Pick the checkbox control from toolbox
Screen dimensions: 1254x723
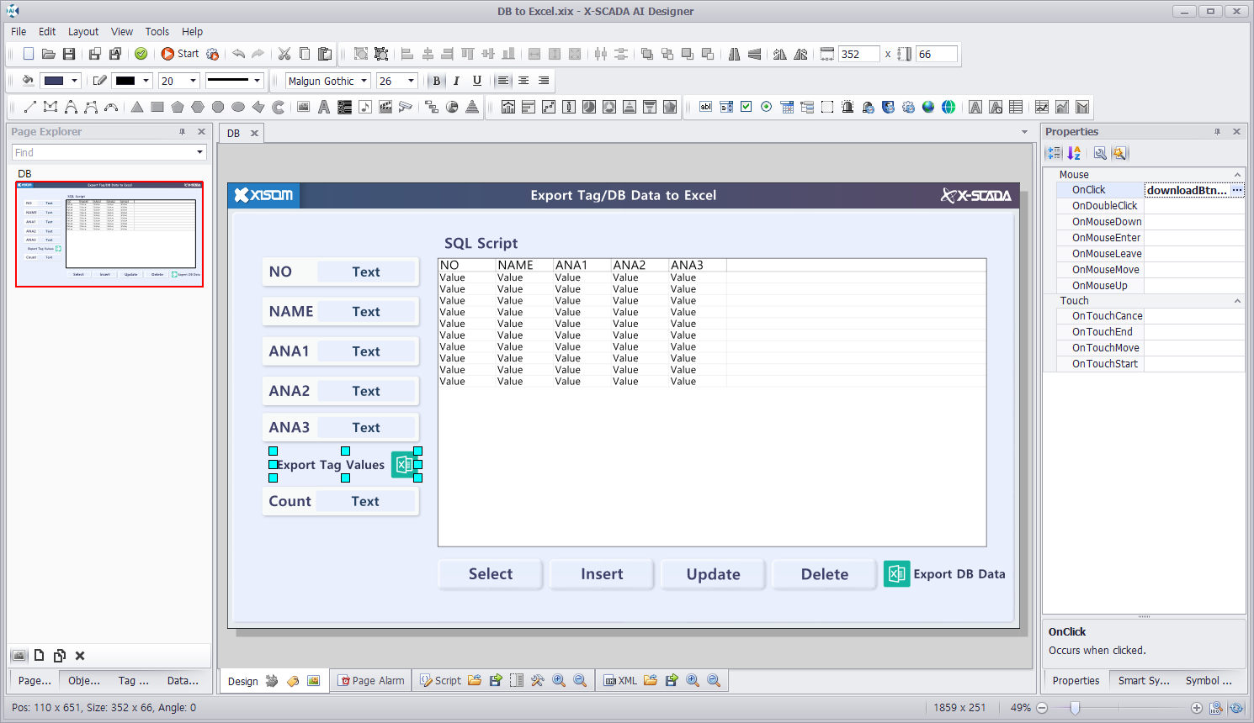746,107
